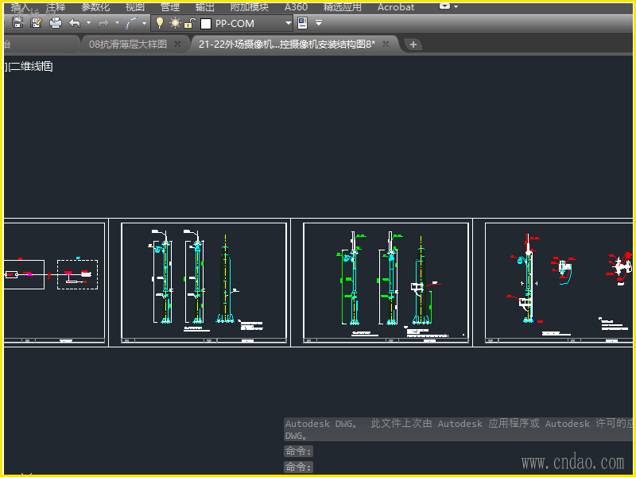636x477 pixels.
Task: Expand the ribbon display options arrow
Action: (456, 6)
